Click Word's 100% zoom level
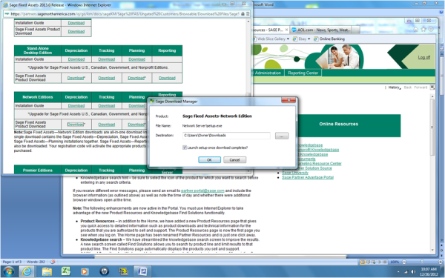This screenshot has height=278, width=445. click(395, 262)
